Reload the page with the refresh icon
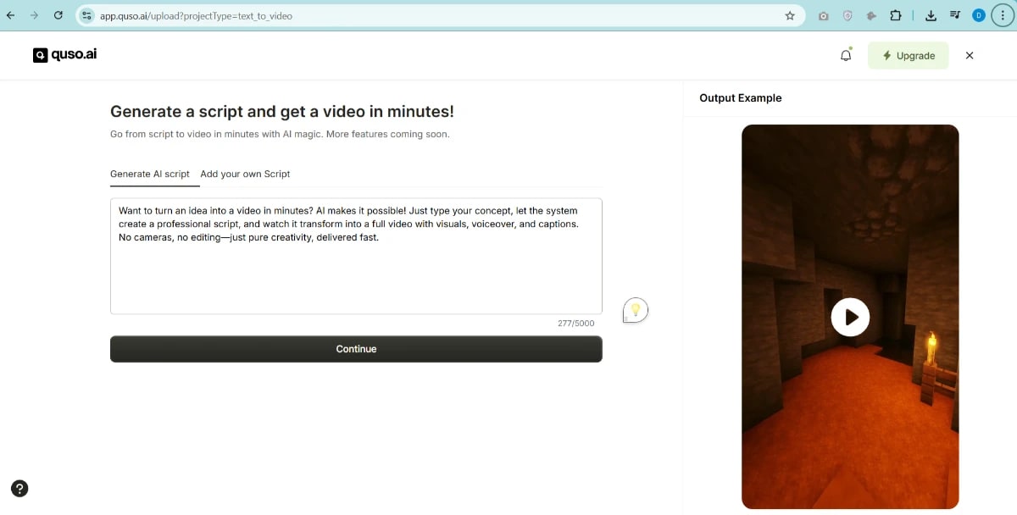The width and height of the screenshot is (1017, 515). tap(58, 14)
